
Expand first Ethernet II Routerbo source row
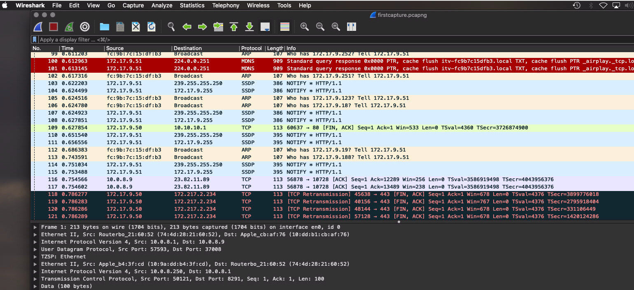pyautogui.click(x=35, y=234)
